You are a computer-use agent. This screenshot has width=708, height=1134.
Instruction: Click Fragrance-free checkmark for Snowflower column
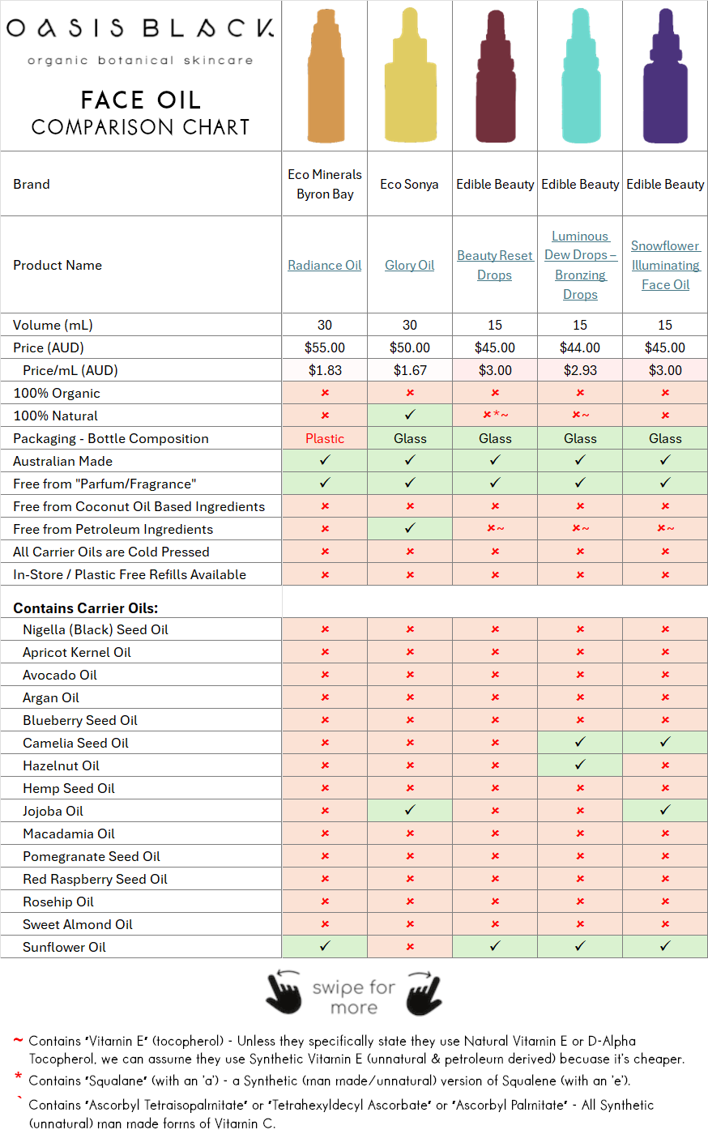click(665, 483)
